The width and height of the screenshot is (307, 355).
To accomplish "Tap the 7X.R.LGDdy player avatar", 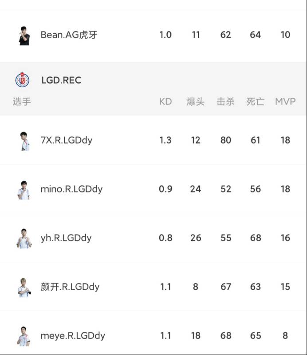I will [25, 141].
